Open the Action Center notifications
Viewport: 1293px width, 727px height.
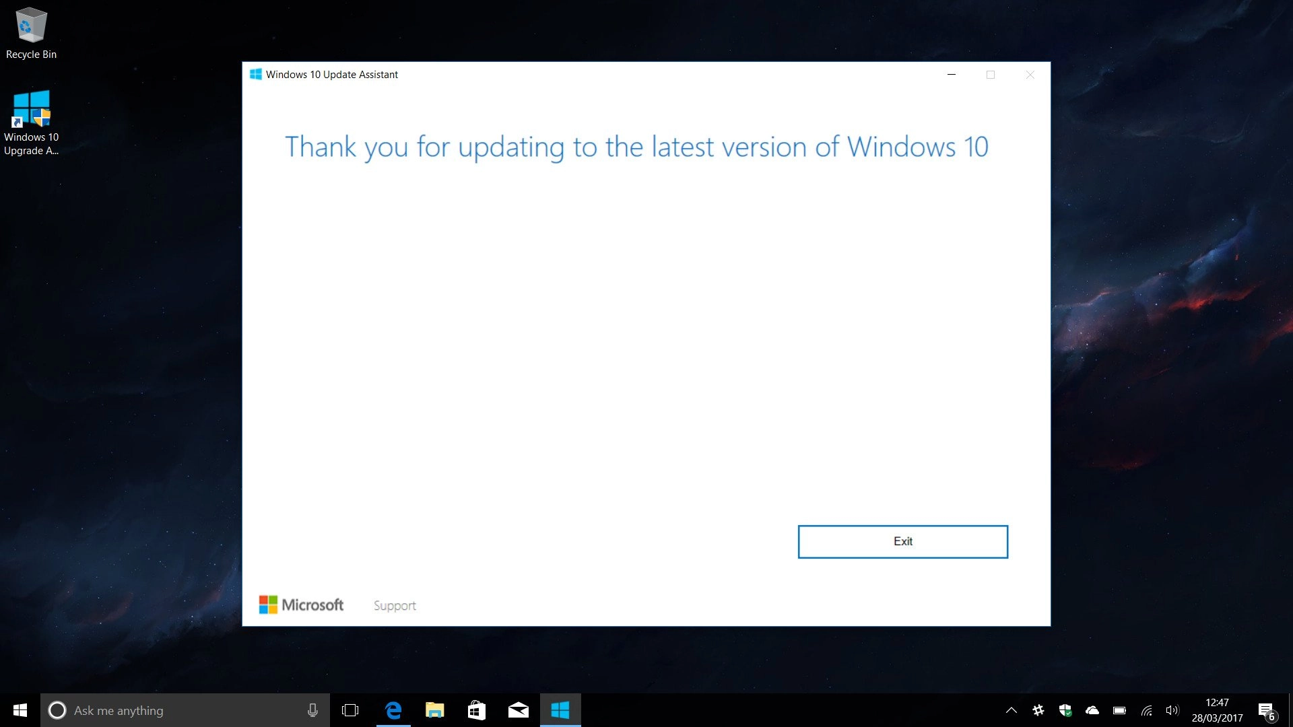tap(1266, 710)
